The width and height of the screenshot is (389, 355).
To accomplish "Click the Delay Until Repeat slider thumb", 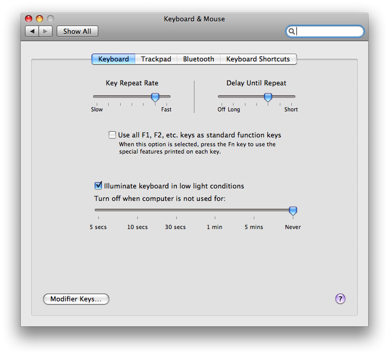I will coord(268,97).
